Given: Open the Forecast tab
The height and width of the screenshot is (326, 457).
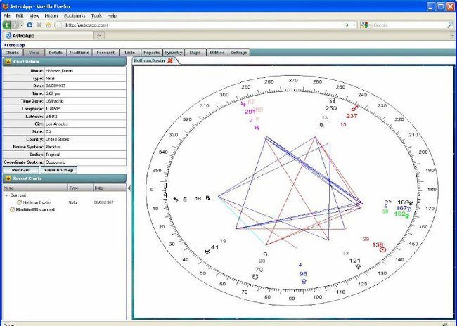Looking at the screenshot, I should pos(105,52).
